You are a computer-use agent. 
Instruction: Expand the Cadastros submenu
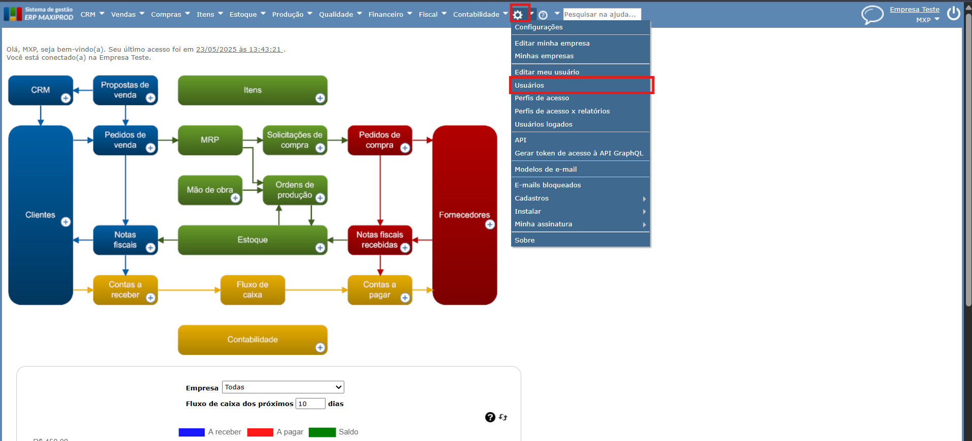pos(581,198)
